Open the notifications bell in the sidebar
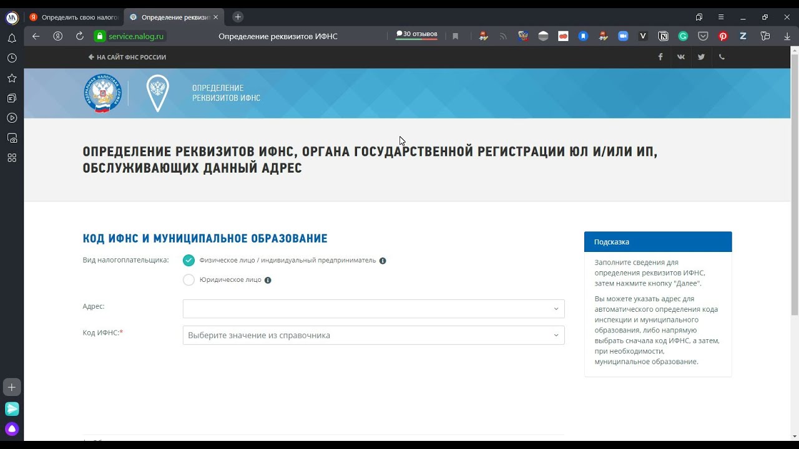The image size is (799, 449). point(12,38)
